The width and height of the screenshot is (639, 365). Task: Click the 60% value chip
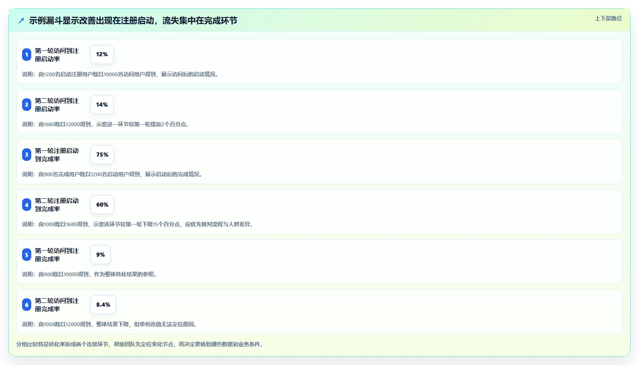click(102, 205)
